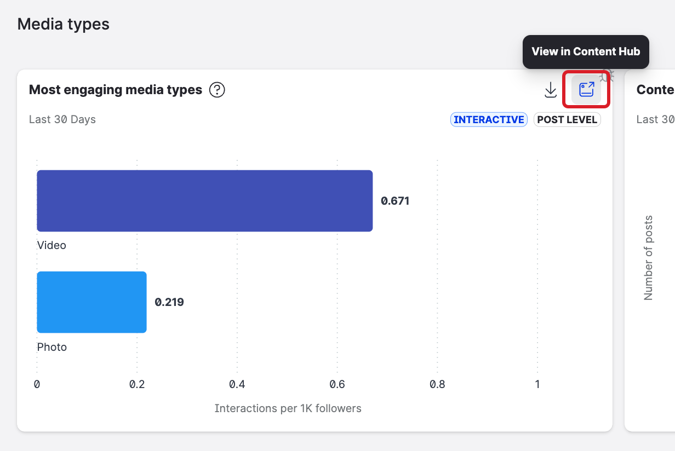Click the View in Content Hub icon
The height and width of the screenshot is (451, 675).
point(586,90)
